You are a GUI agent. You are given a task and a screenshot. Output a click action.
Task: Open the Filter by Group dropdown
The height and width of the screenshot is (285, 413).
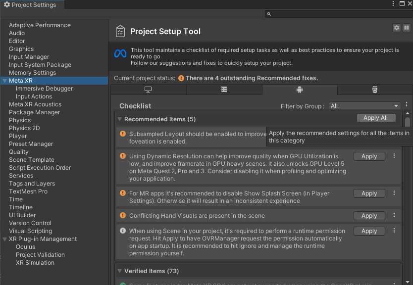364,106
